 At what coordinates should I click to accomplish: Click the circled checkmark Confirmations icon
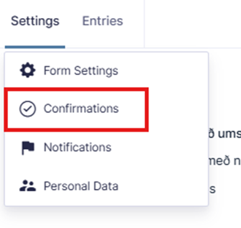click(x=27, y=109)
